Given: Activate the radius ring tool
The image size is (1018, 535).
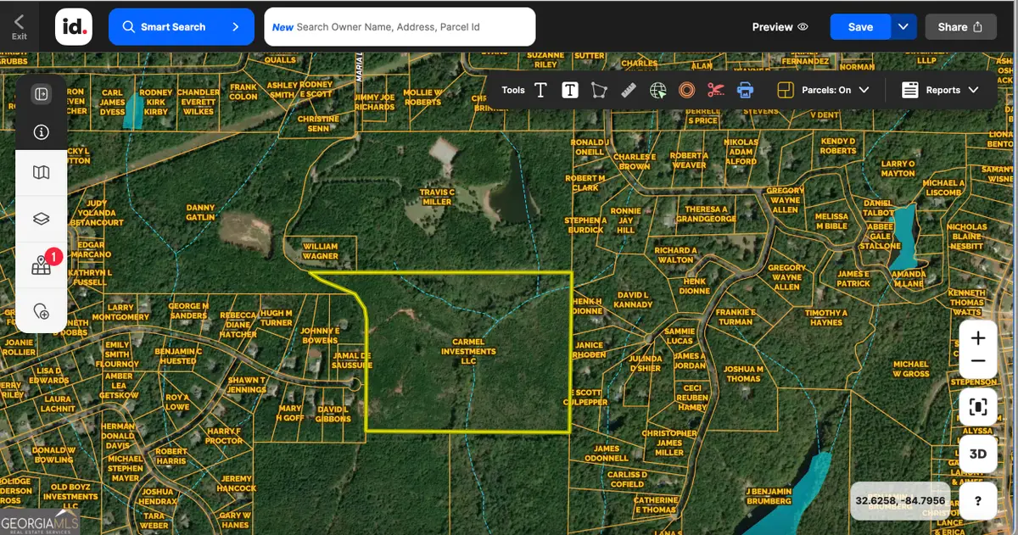Looking at the screenshot, I should [x=686, y=90].
